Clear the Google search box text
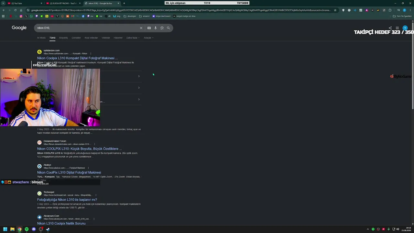 [141, 28]
